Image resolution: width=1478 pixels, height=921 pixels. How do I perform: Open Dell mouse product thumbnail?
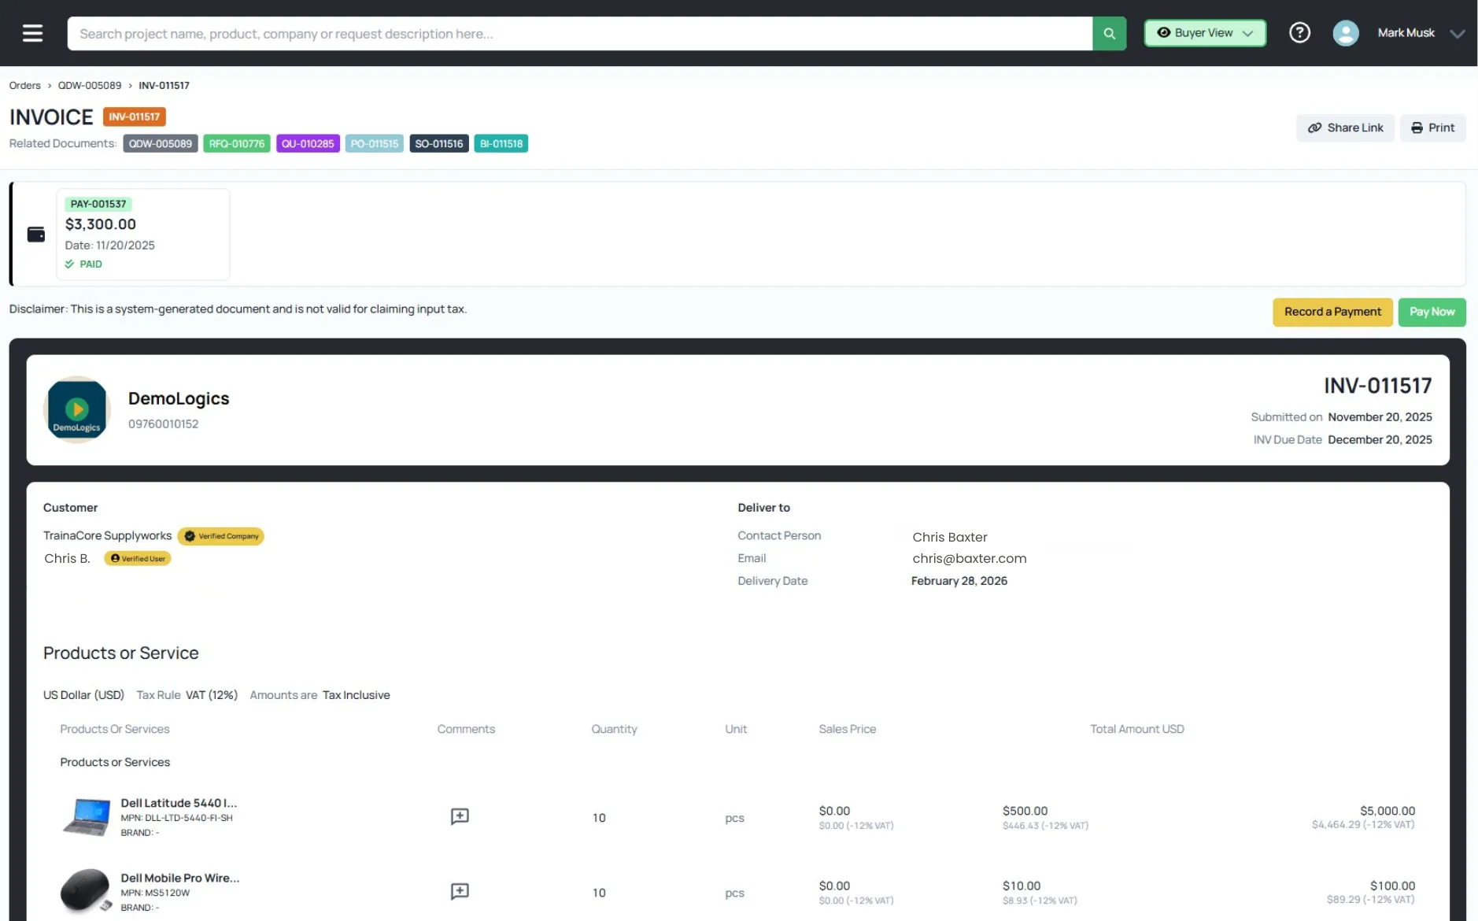(x=87, y=891)
